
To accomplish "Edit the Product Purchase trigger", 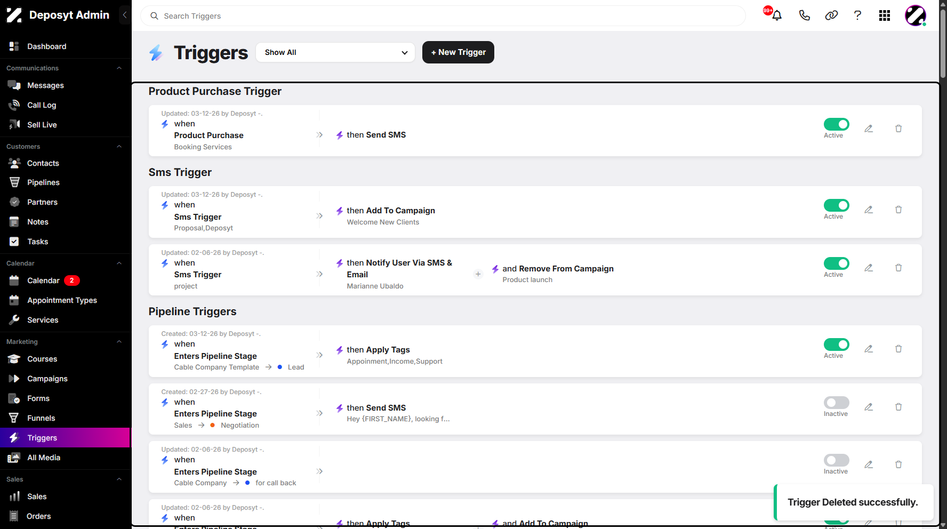I will (x=869, y=129).
